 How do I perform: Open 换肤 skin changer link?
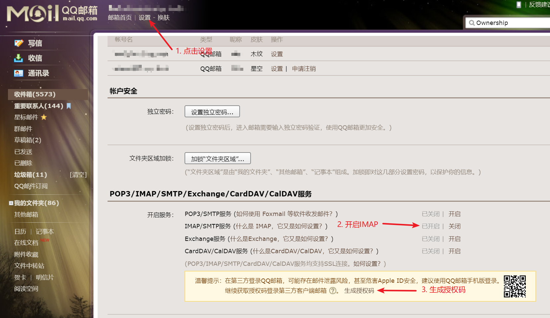[x=164, y=18]
